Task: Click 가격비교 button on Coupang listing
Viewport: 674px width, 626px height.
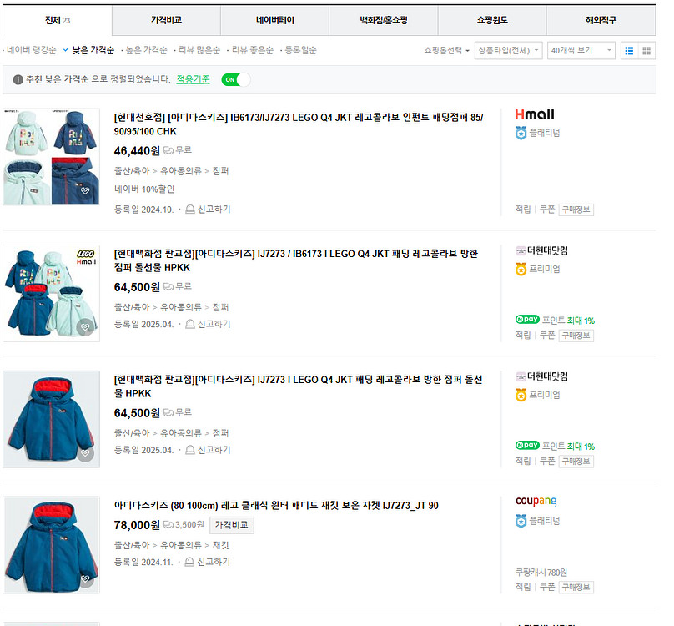Action: [x=232, y=525]
